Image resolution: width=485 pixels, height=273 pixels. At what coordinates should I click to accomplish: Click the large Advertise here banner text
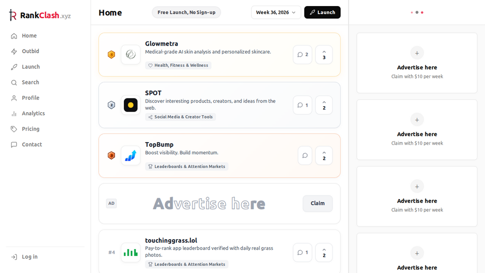[x=209, y=204]
